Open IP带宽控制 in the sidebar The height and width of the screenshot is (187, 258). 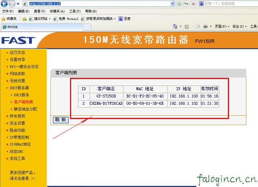pos(19,138)
